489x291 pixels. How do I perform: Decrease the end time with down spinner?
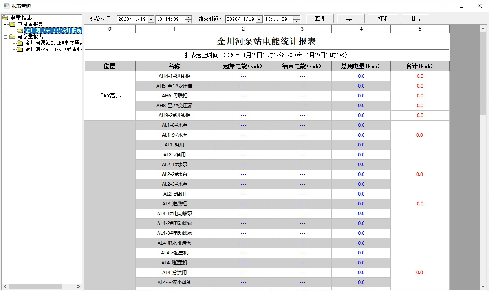pyautogui.click(x=297, y=21)
